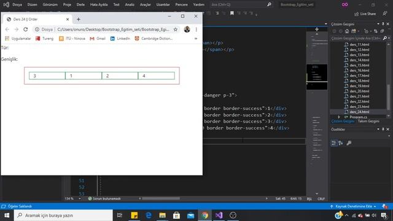The height and width of the screenshot is (221, 393).
Task: Open the LinkedIn bookmark
Action: 120,38
